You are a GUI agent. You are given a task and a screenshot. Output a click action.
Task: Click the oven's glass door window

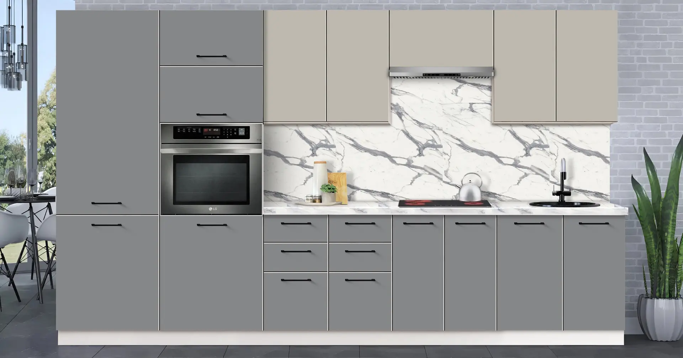pos(211,180)
